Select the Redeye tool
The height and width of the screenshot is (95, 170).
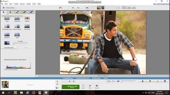tap(27, 19)
